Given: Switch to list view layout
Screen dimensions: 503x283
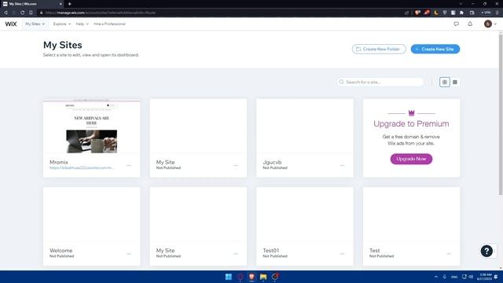Looking at the screenshot, I should [455, 82].
